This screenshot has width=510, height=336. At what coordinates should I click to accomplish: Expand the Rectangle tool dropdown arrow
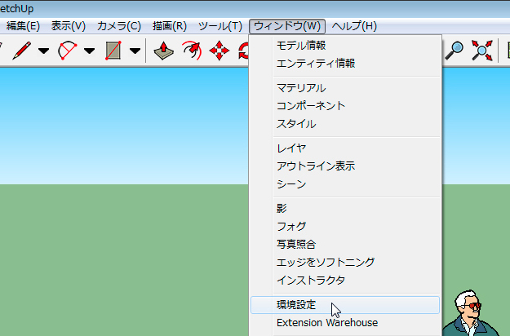[x=135, y=51]
